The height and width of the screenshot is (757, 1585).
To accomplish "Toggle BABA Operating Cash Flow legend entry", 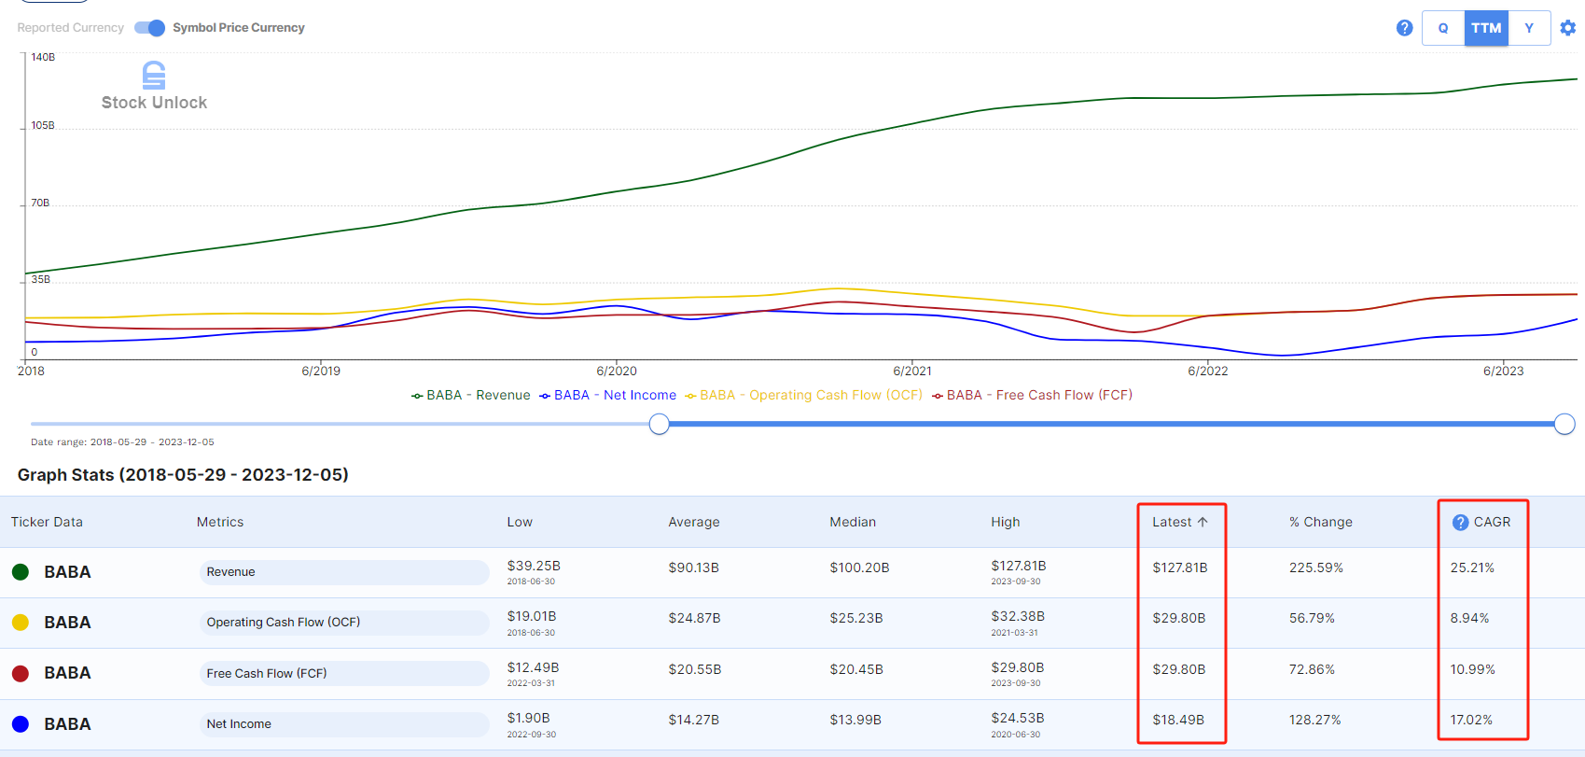I will click(803, 395).
